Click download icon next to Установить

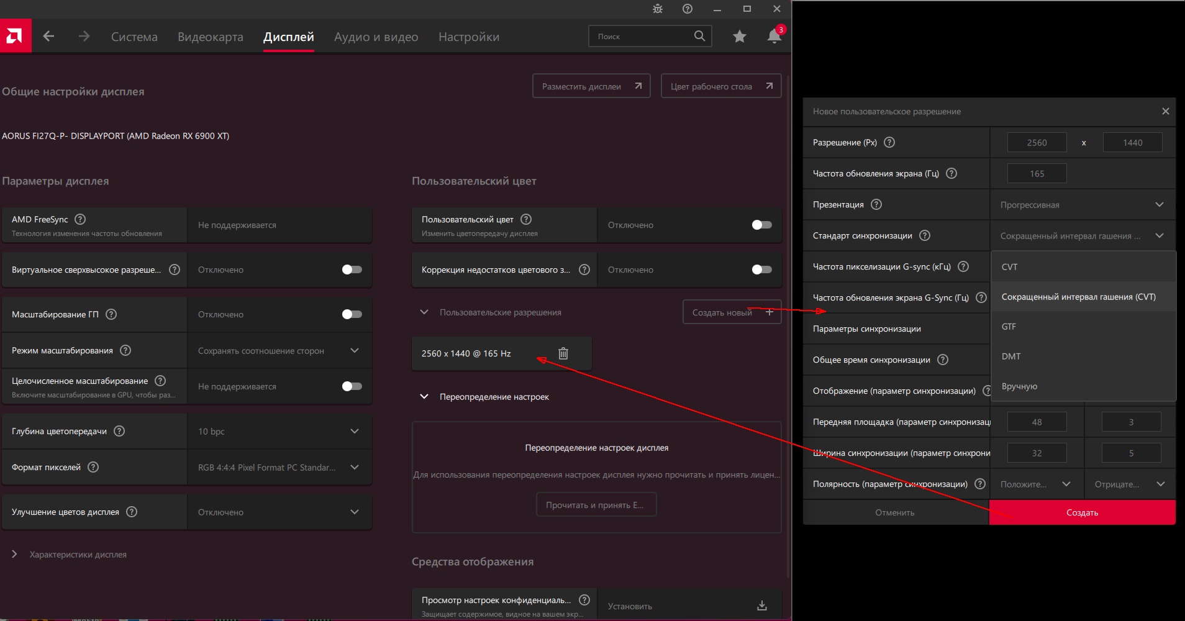[x=762, y=606]
